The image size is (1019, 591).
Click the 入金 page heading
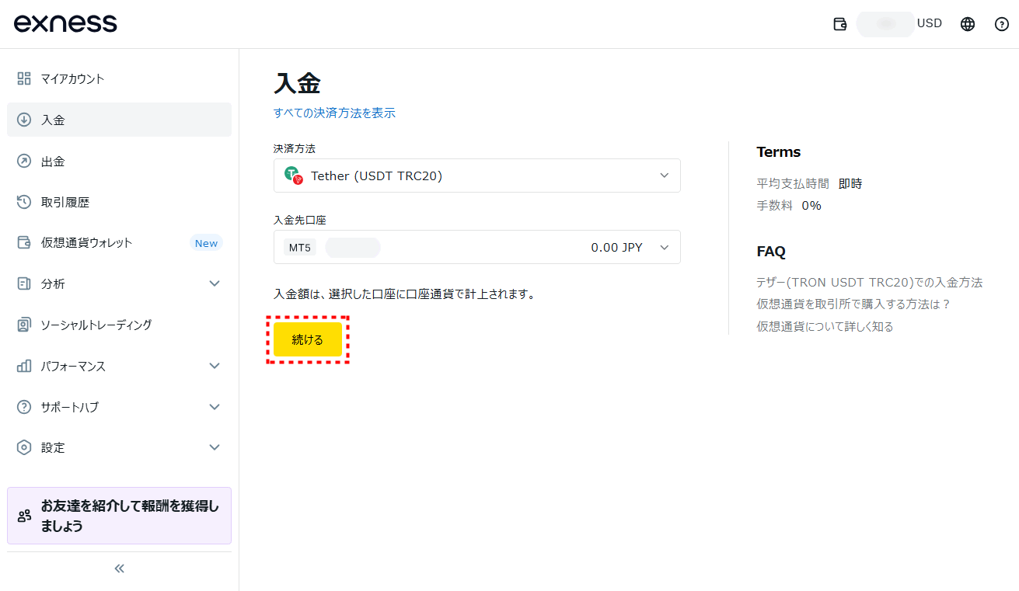297,83
